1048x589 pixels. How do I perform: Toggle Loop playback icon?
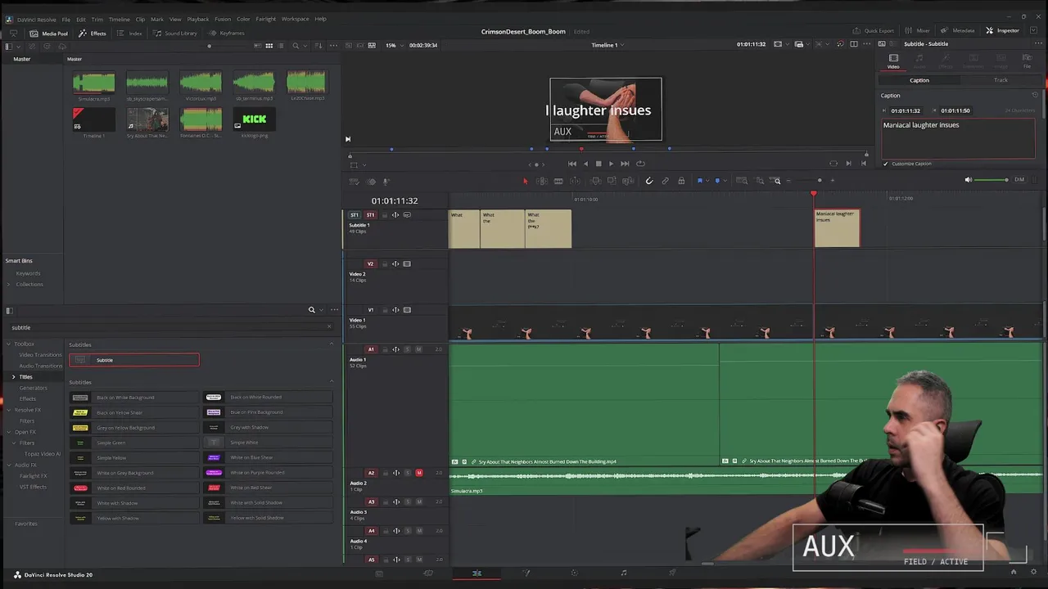point(640,164)
